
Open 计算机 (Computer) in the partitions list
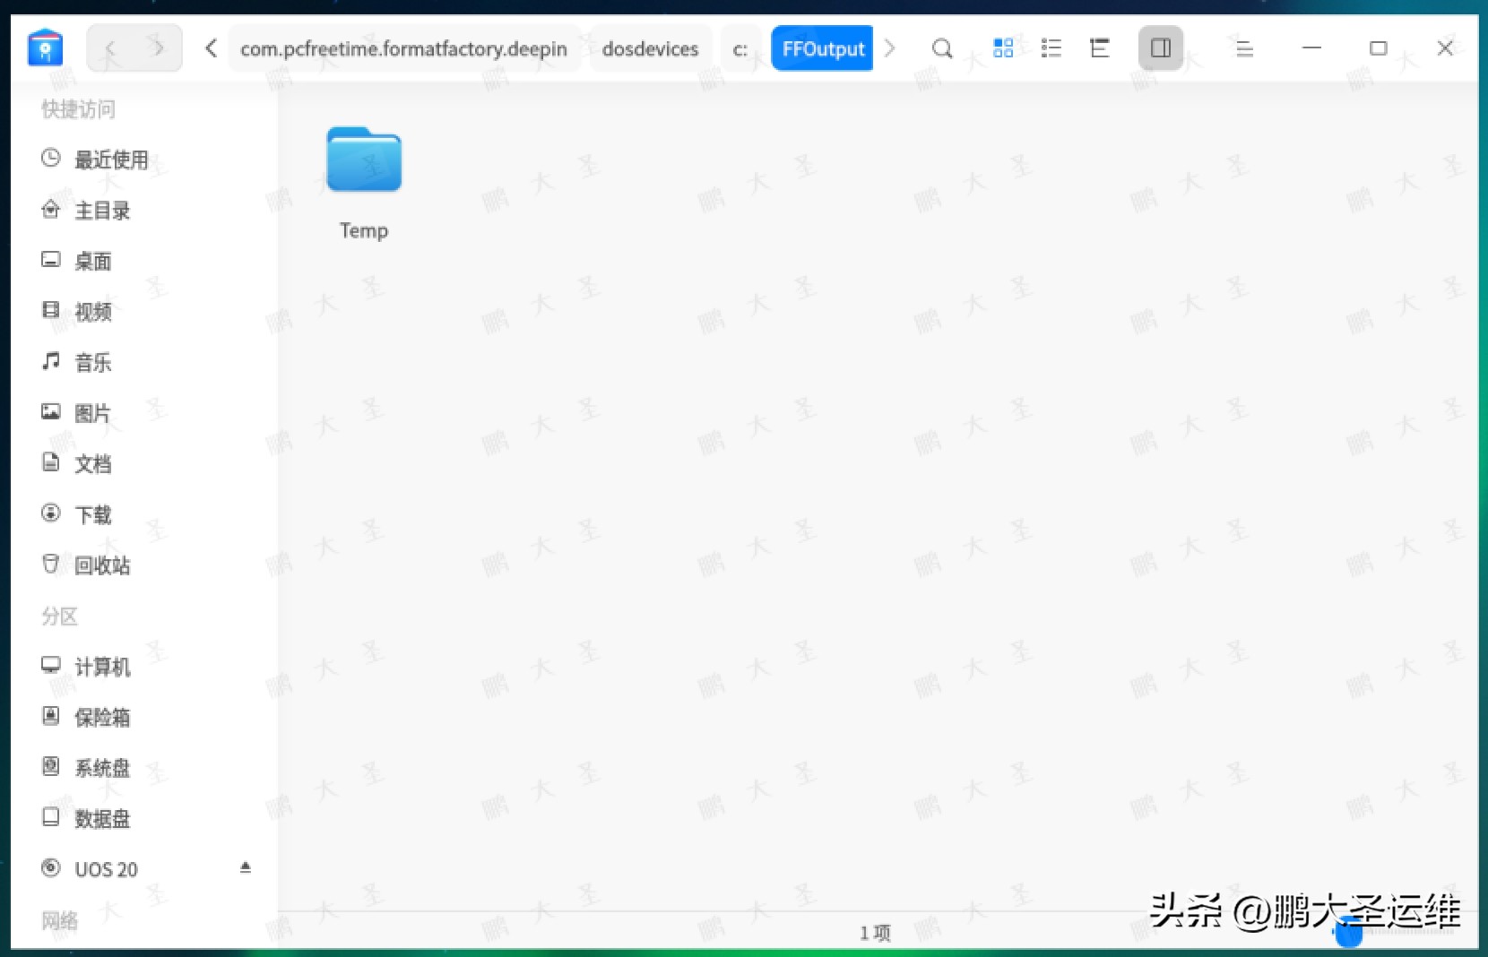[102, 667]
